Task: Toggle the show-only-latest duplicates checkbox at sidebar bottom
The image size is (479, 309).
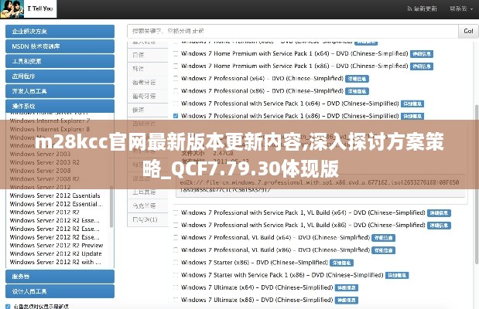Action: (8, 306)
